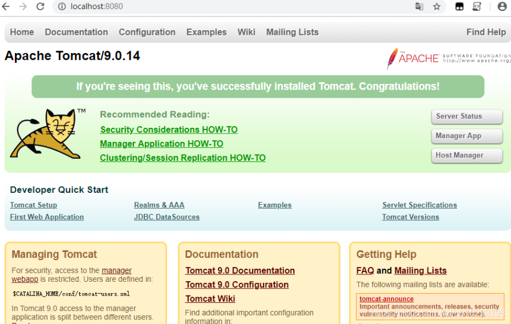Open Examples link under Developer Quick Start
Screen dimensions: 511x324
[274, 205]
